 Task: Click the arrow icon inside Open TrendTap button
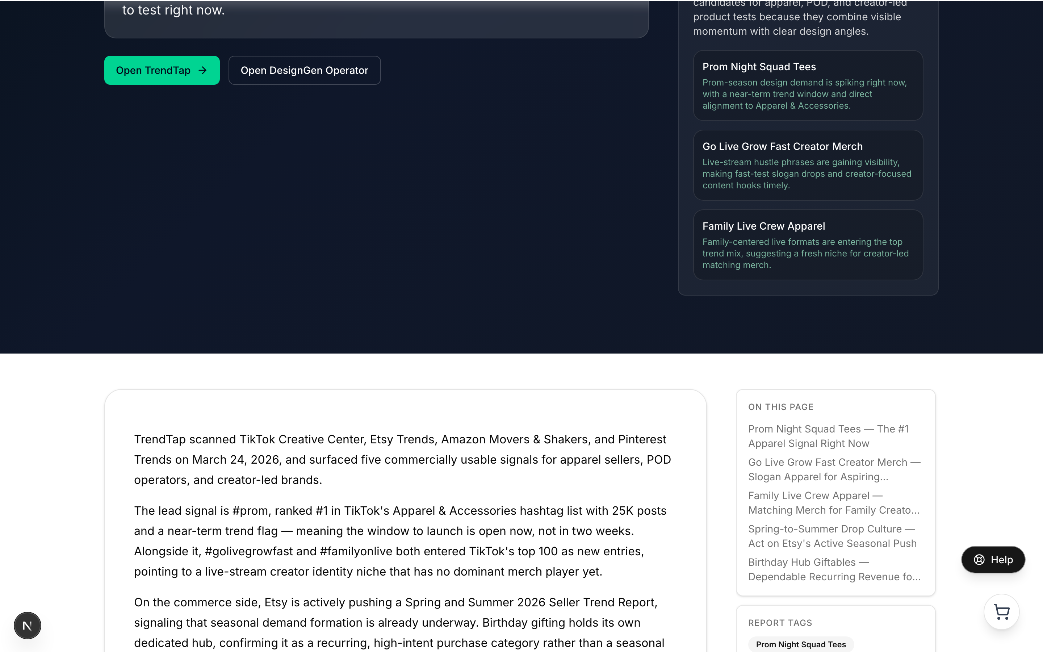pos(202,70)
